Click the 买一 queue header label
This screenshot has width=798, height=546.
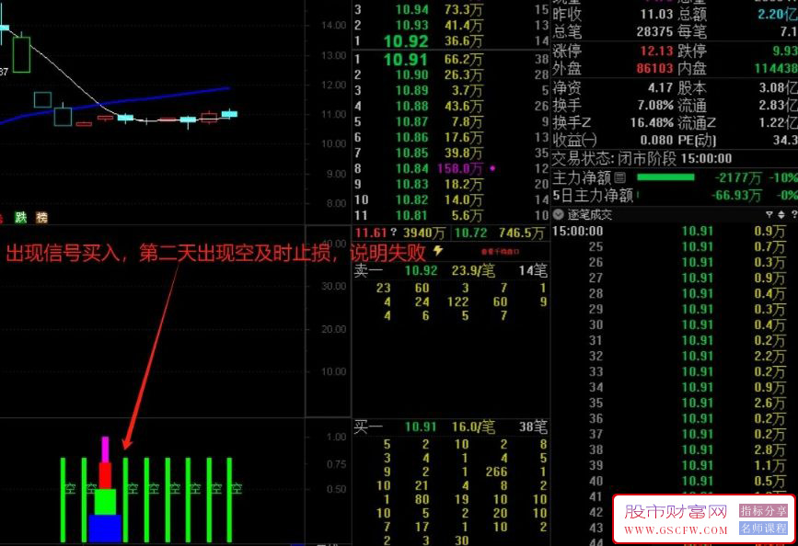pos(368,427)
